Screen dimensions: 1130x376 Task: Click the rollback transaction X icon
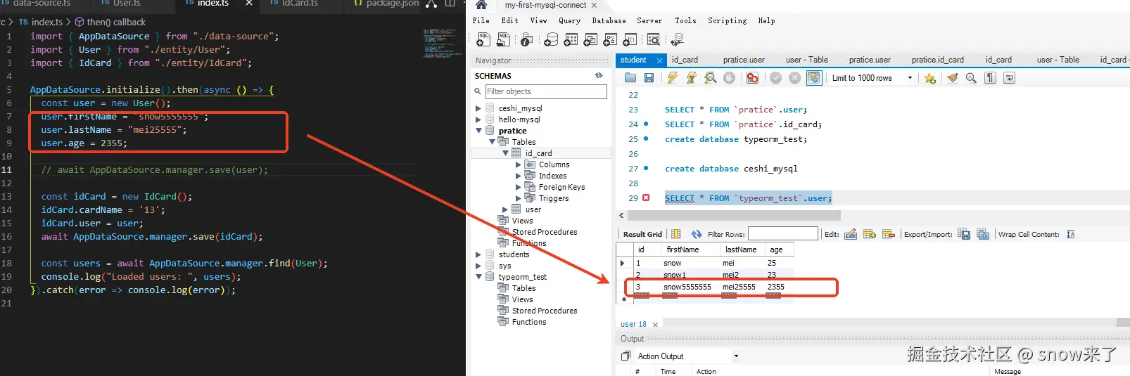(x=794, y=78)
